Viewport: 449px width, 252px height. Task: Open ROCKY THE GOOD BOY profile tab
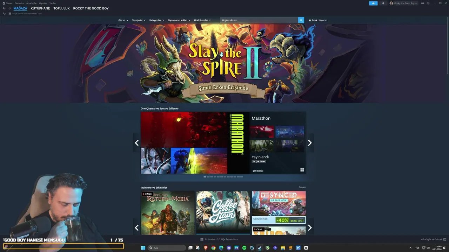pyautogui.click(x=91, y=8)
